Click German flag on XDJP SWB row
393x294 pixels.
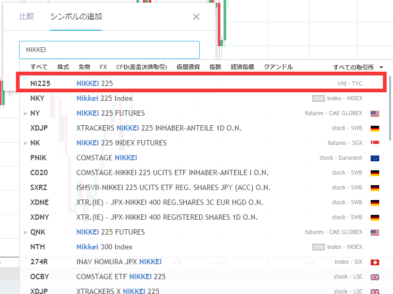point(375,128)
